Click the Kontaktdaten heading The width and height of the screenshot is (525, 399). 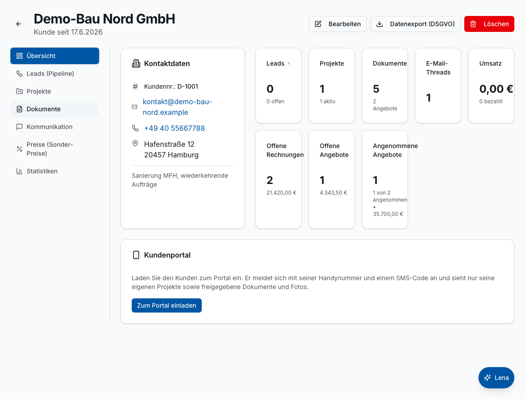tap(167, 63)
